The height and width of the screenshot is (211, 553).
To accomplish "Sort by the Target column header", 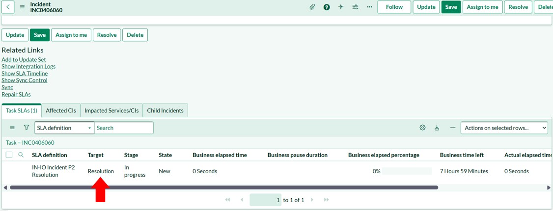I will click(x=96, y=155).
